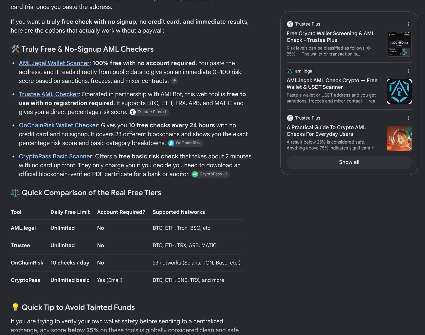Click the aml.legal shield logo thumbnail
The image size is (425, 335).
click(x=399, y=91)
